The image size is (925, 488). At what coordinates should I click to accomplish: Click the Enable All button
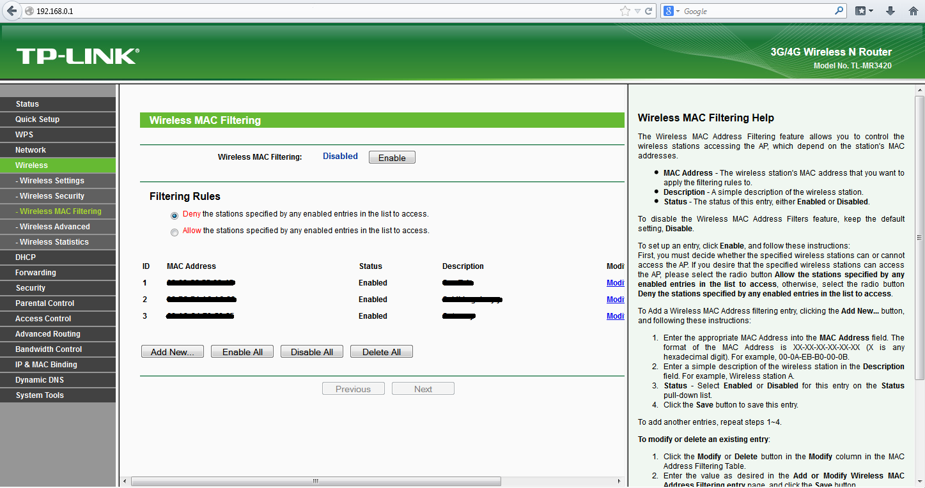pos(242,352)
